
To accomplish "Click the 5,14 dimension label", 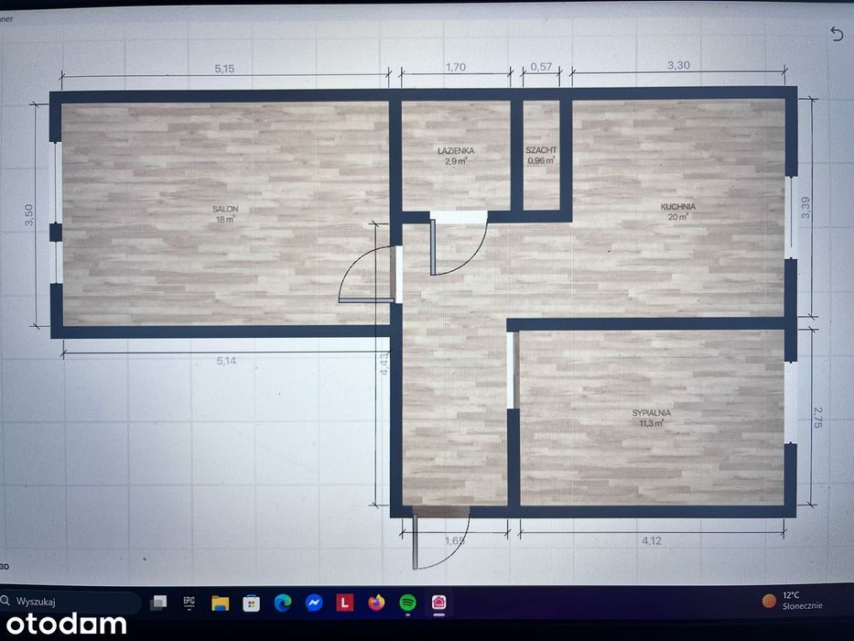I will point(227,361).
